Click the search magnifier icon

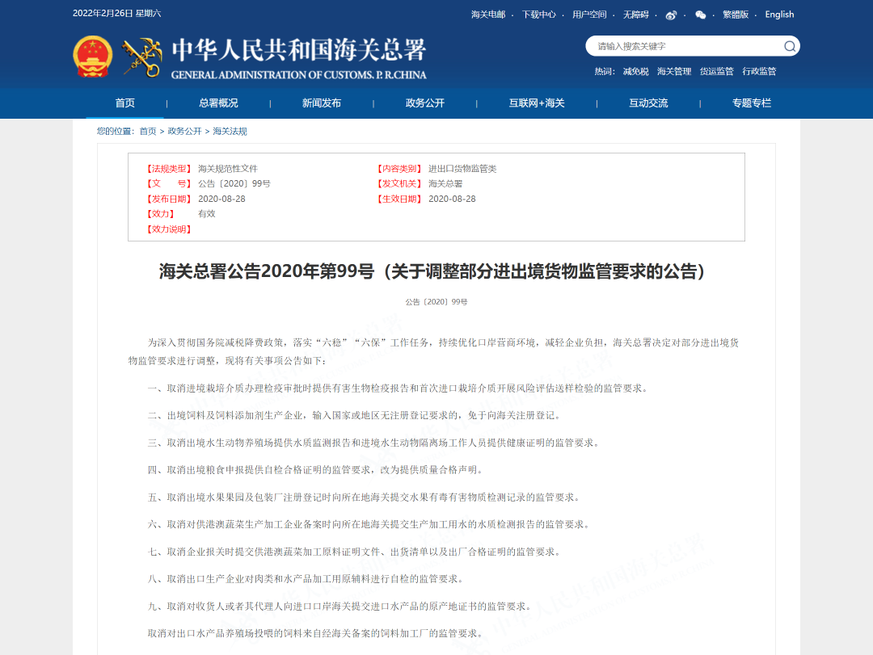tap(789, 46)
